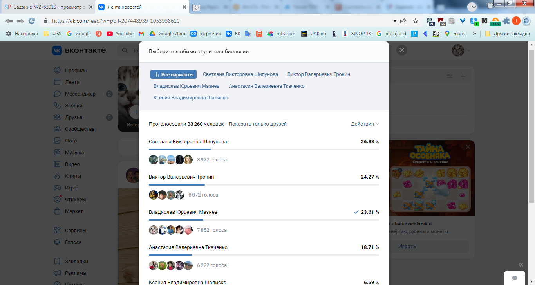This screenshot has width=535, height=285.
Task: Open address bar suggestions dropdown arrow
Action: tap(394, 21)
